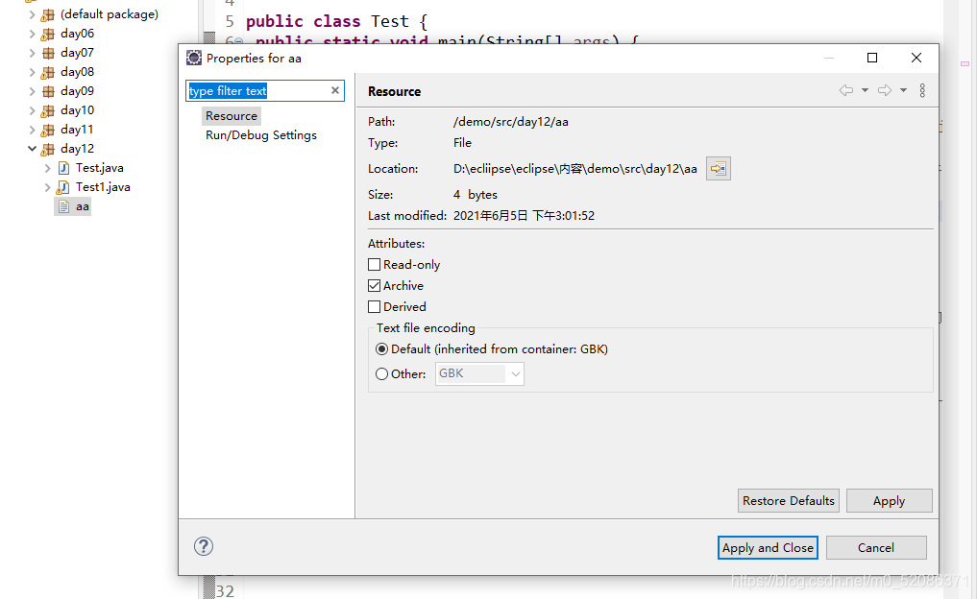977x599 pixels.
Task: Select the Other encoding radio button
Action: (x=381, y=373)
